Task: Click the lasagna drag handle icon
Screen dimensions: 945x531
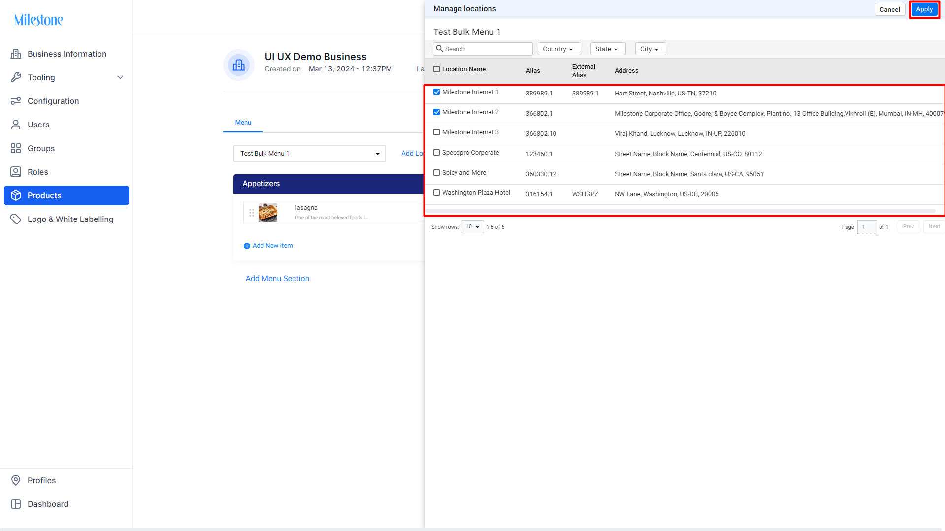Action: pos(252,213)
